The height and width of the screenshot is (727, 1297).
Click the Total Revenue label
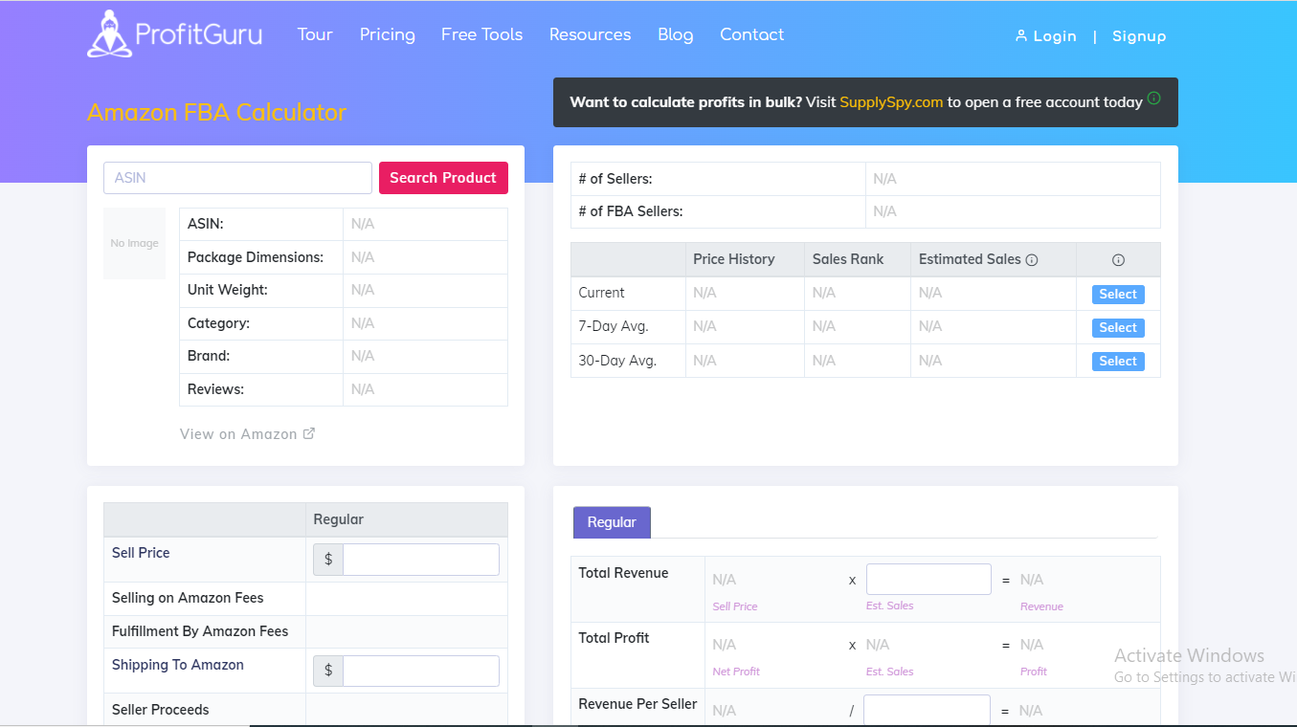[x=624, y=573]
